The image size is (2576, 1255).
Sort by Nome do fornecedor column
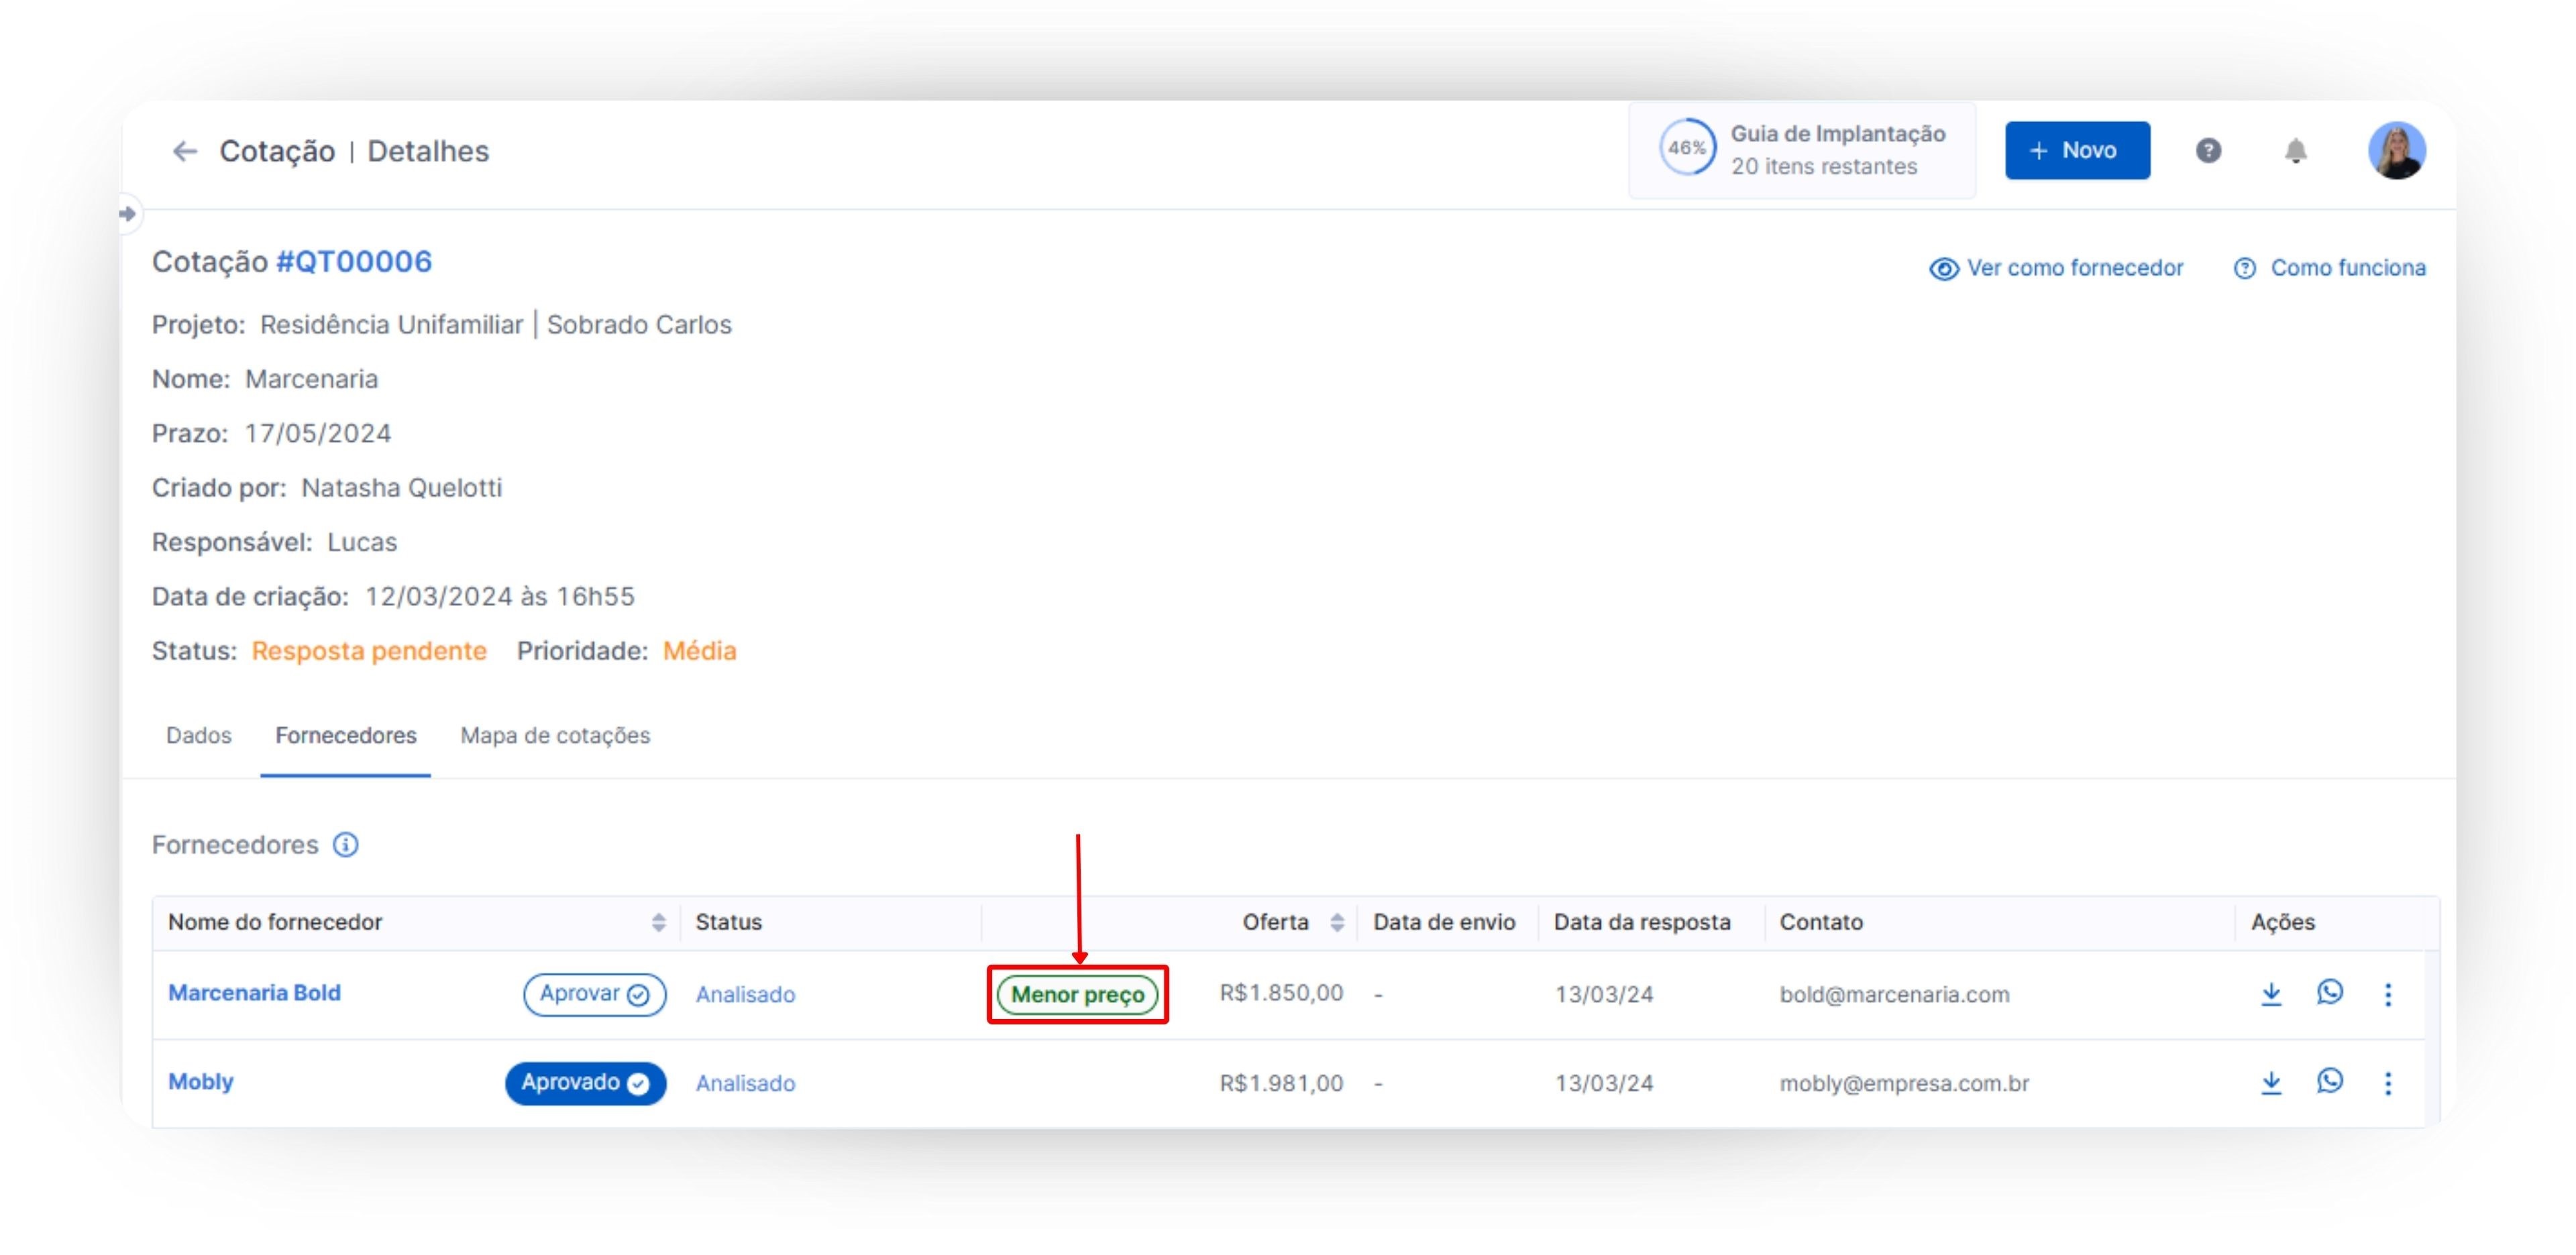[658, 922]
